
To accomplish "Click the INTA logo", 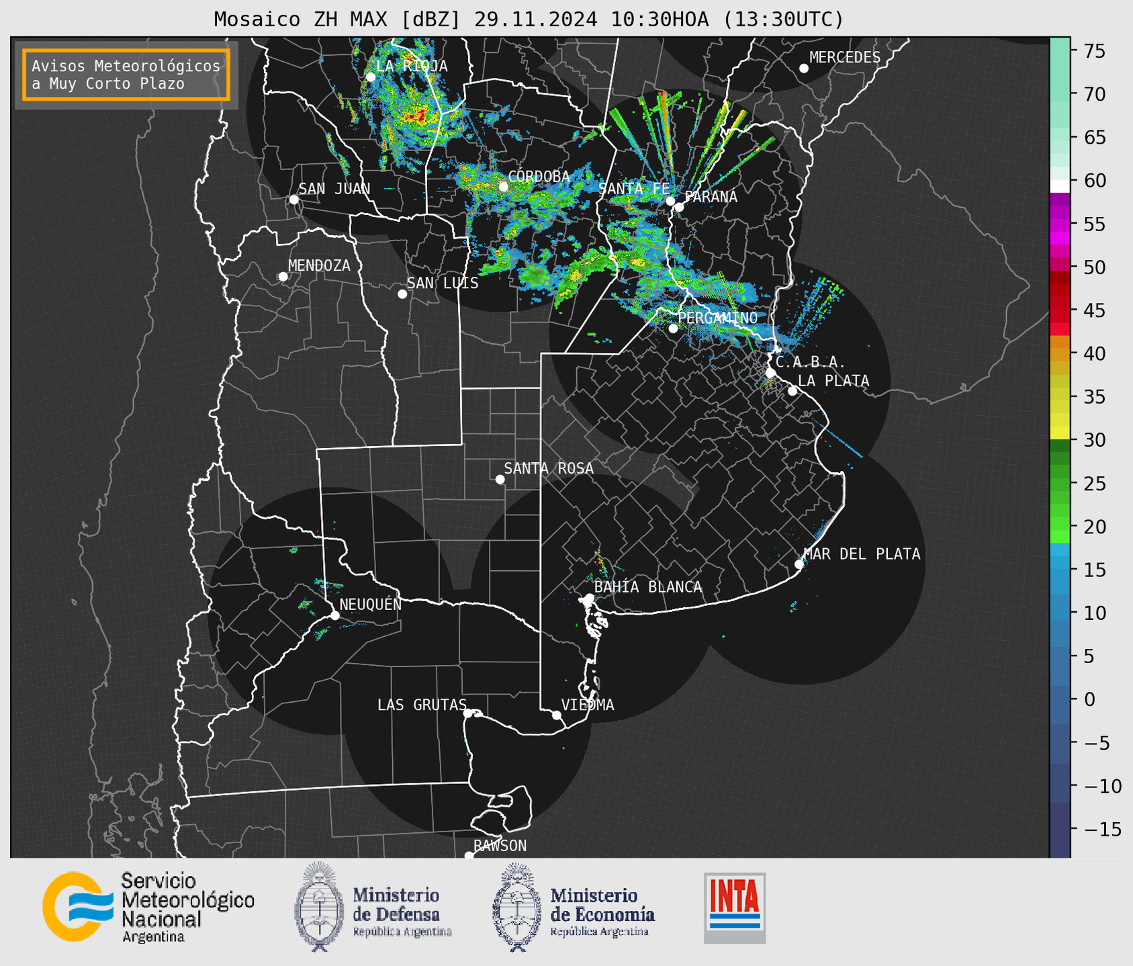I will click(x=735, y=908).
